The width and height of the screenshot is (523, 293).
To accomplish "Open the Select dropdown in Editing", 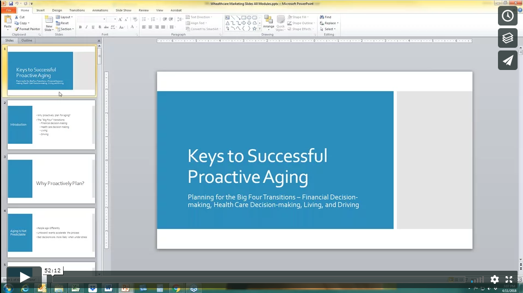I will (330, 29).
